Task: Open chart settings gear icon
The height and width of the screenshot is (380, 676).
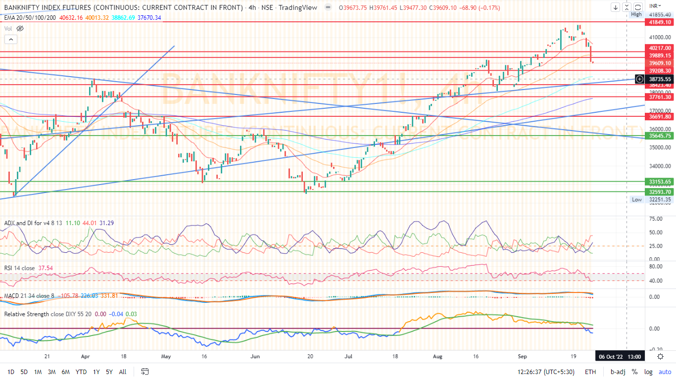Action: [x=660, y=357]
